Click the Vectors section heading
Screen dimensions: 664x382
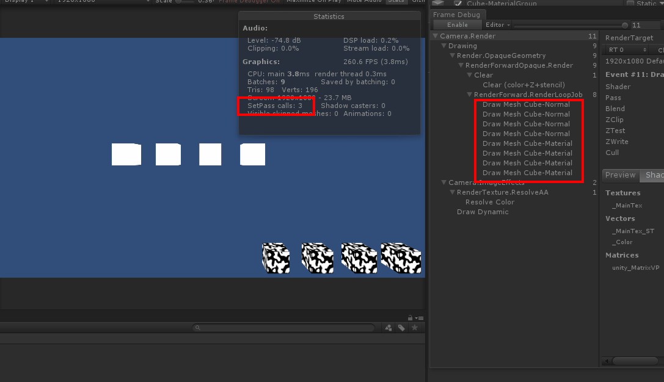[x=620, y=218]
